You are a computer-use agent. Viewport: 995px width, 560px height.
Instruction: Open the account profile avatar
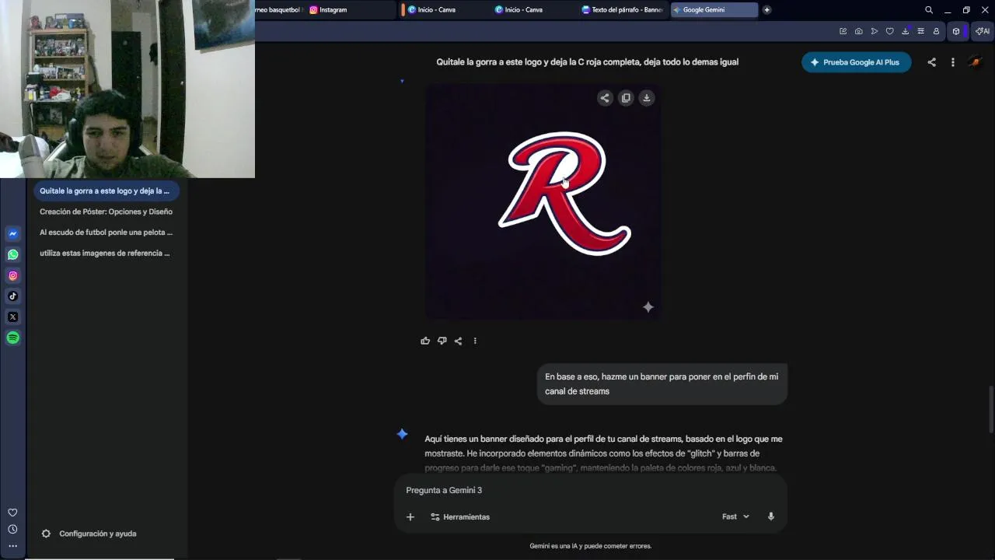975,62
